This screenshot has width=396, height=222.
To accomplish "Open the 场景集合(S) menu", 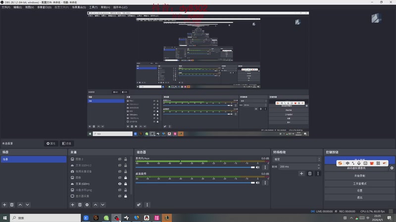I will click(x=79, y=7).
